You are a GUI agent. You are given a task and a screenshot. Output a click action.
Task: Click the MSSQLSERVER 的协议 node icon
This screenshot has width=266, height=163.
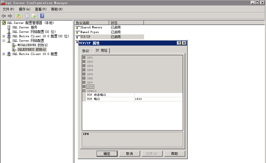[x=14, y=45]
